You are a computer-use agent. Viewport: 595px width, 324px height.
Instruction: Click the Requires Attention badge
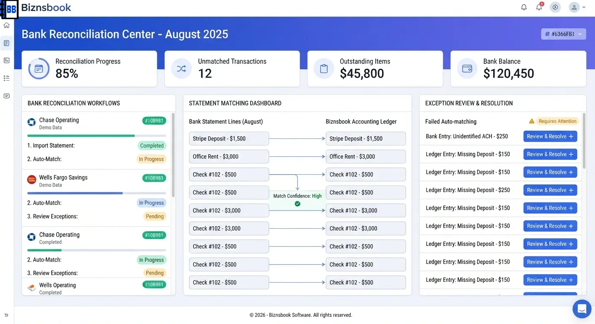pos(557,121)
